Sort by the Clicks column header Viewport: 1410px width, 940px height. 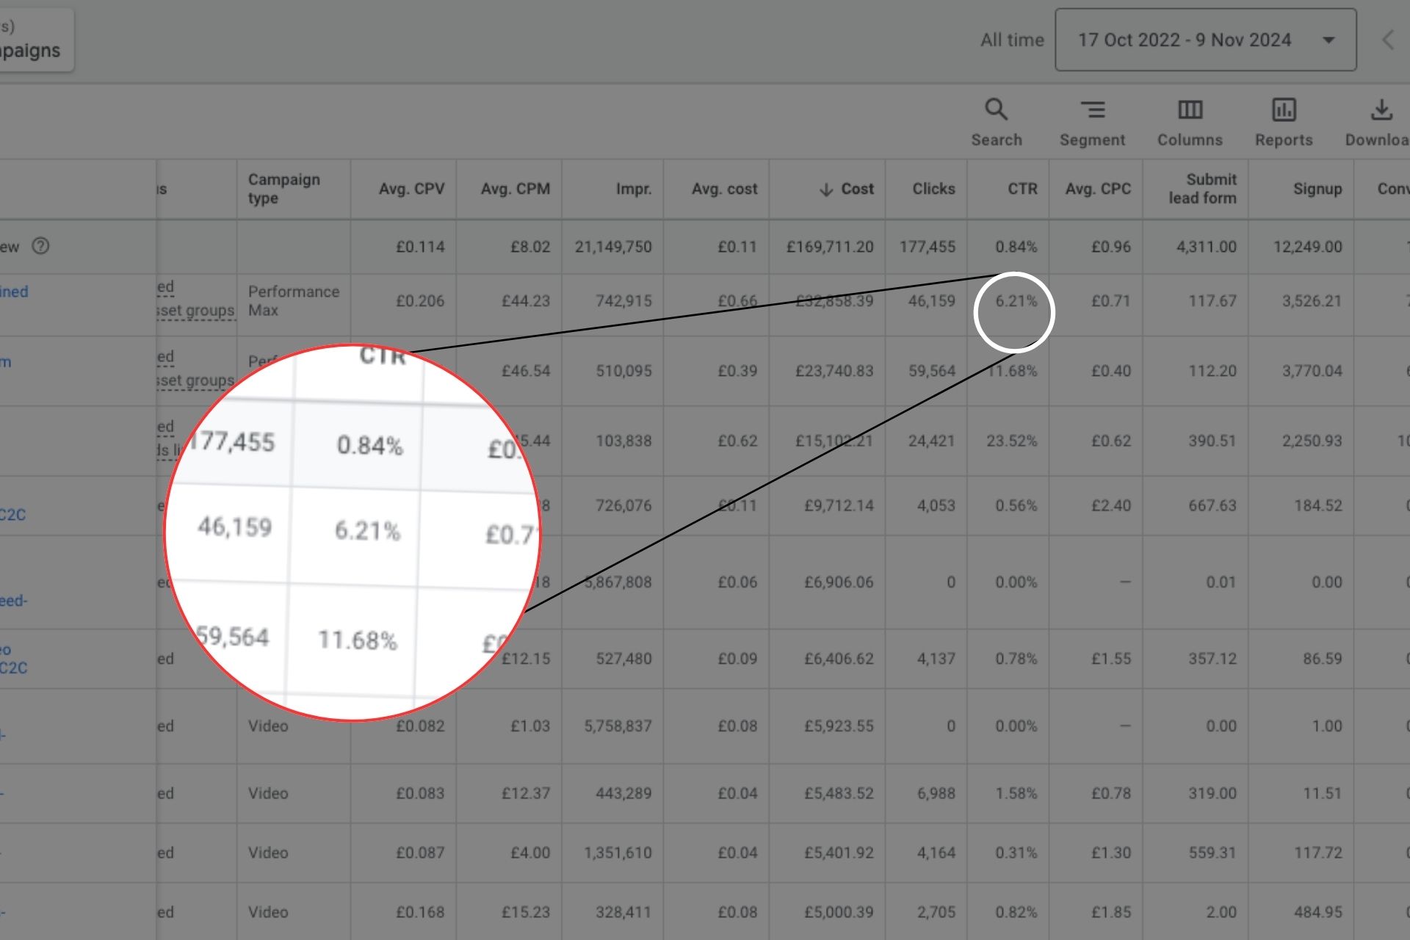pyautogui.click(x=933, y=189)
